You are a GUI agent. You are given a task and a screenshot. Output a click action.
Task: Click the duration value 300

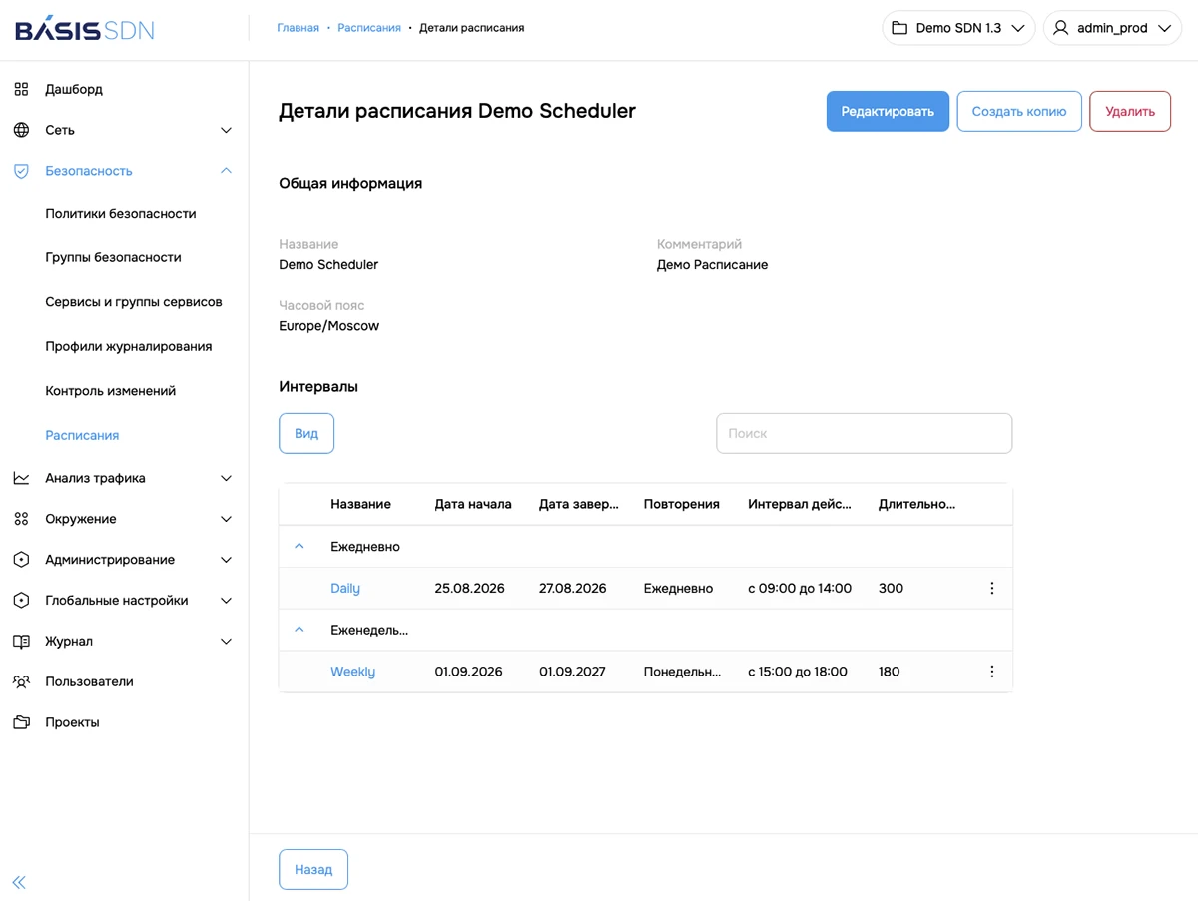pos(891,588)
